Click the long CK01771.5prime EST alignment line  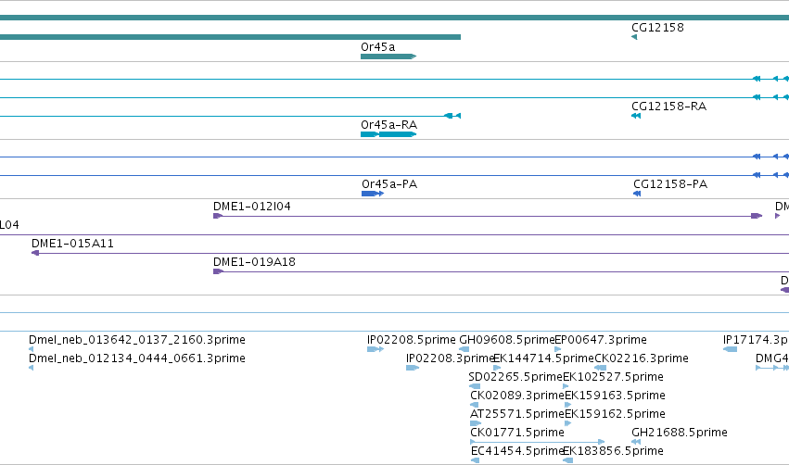pos(538,442)
